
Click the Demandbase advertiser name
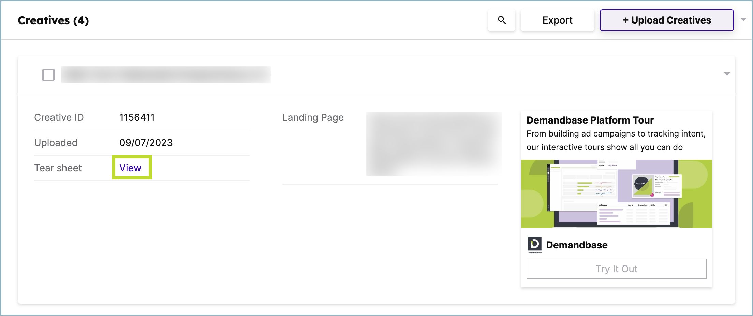[x=577, y=245]
